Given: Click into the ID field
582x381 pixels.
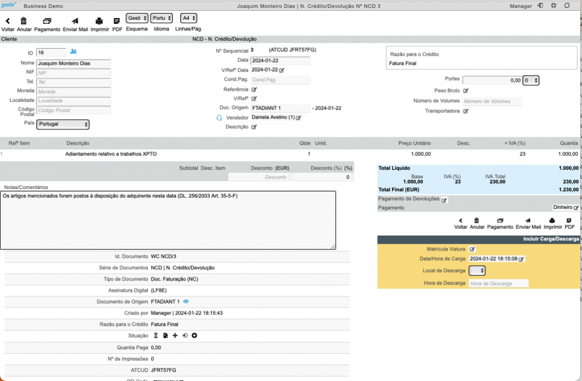Looking at the screenshot, I should click(51, 53).
